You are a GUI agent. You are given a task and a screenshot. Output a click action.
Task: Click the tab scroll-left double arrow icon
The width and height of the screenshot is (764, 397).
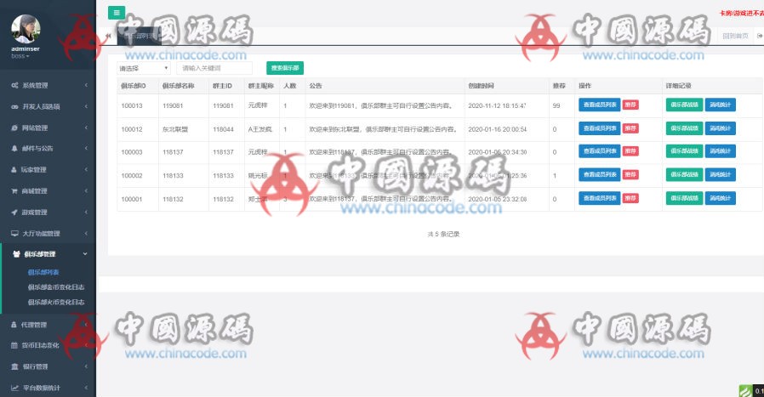pos(108,36)
